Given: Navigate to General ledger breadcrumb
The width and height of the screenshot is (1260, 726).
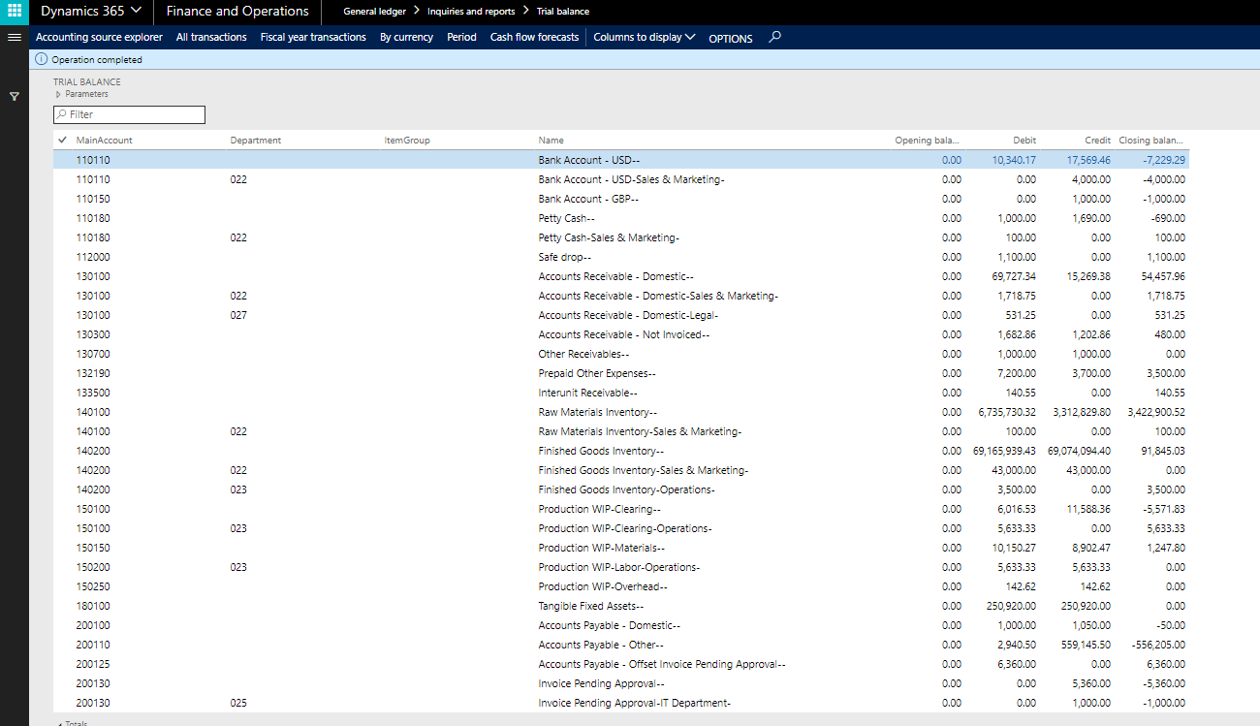Looking at the screenshot, I should (374, 12).
